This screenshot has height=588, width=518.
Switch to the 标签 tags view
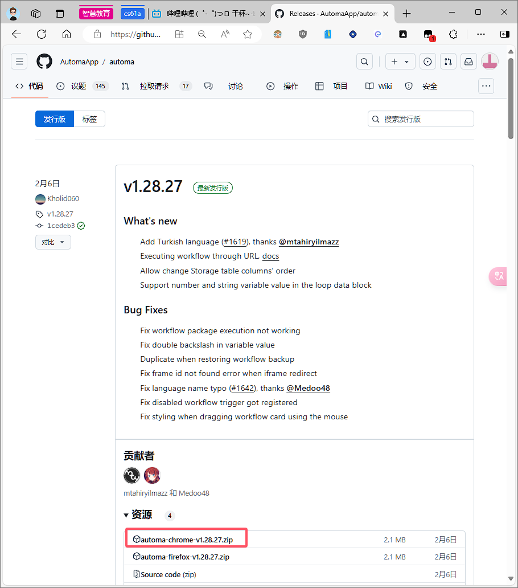(x=89, y=119)
